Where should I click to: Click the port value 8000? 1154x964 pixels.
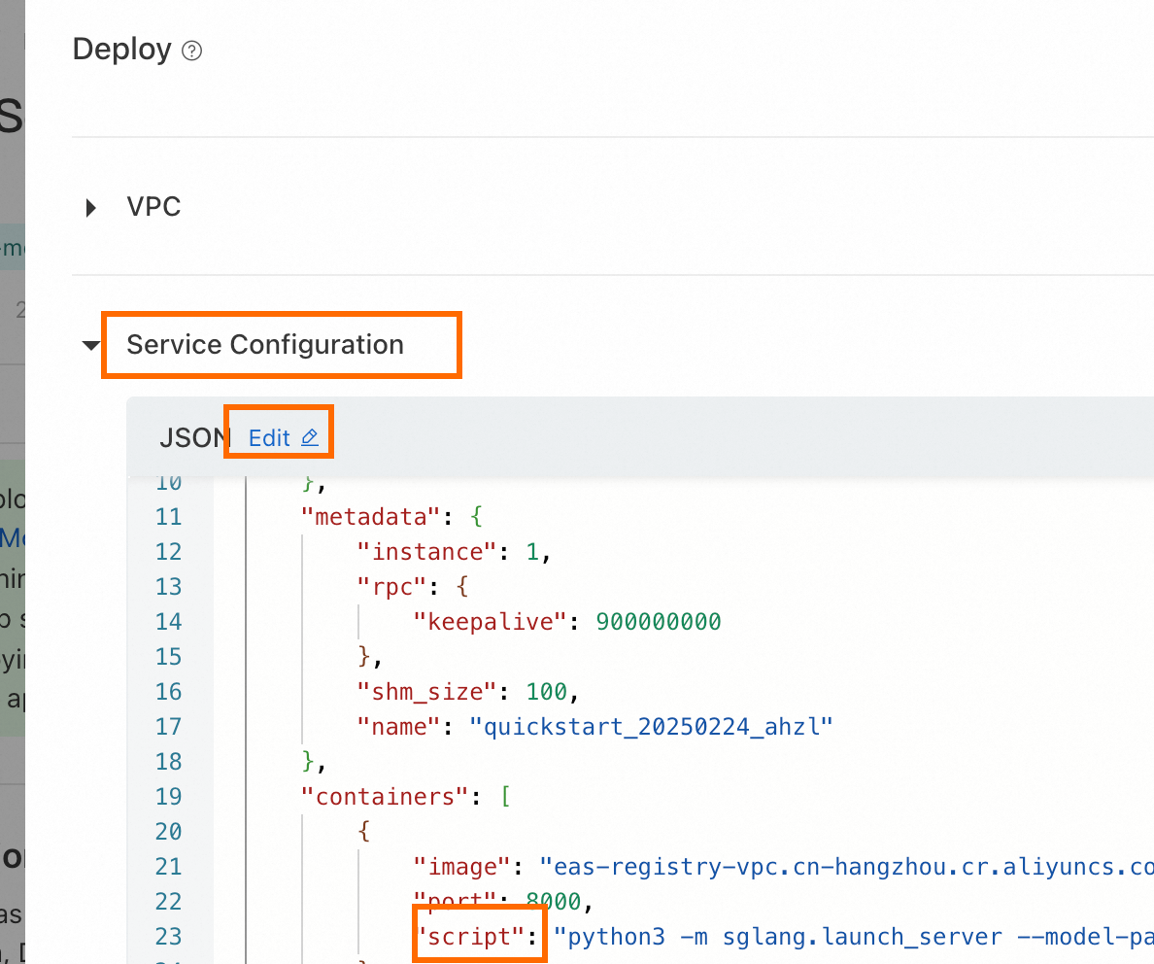click(555, 902)
